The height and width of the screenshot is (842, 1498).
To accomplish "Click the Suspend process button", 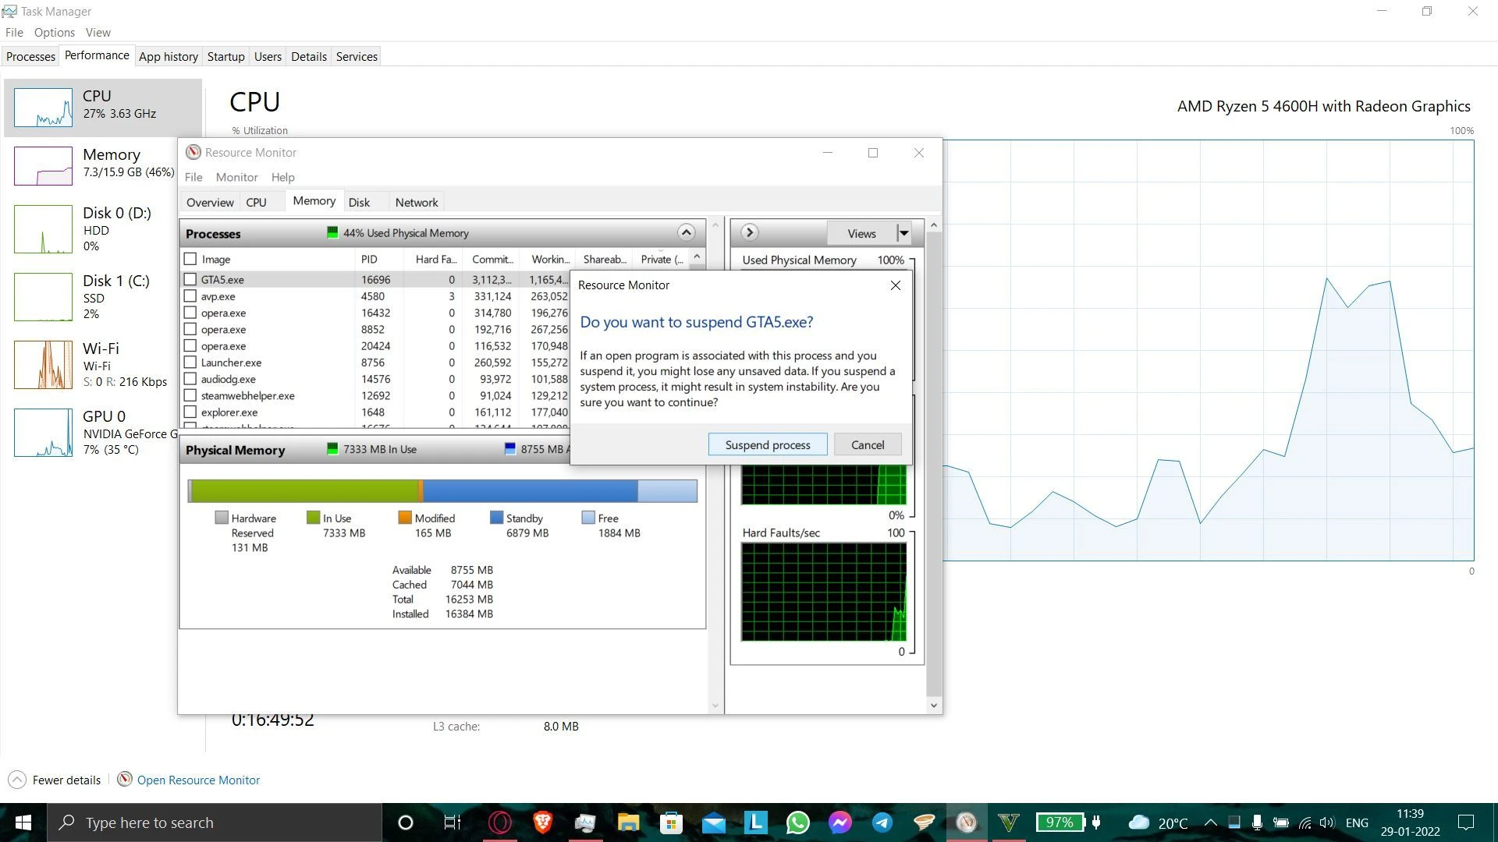I will click(x=768, y=444).
